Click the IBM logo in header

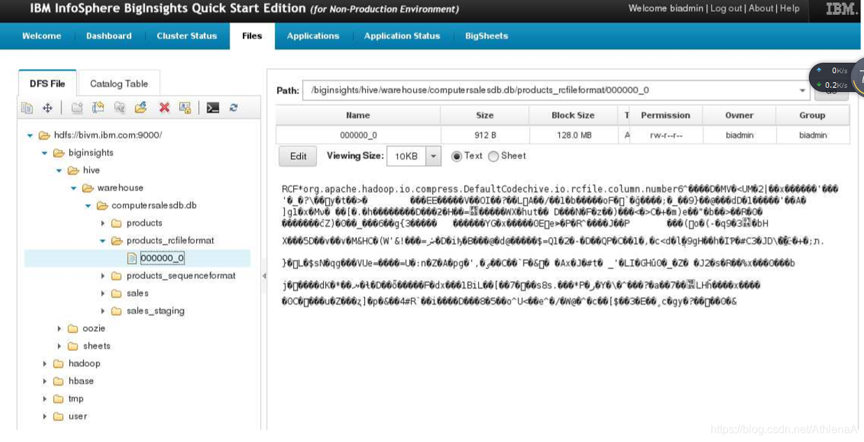[842, 9]
